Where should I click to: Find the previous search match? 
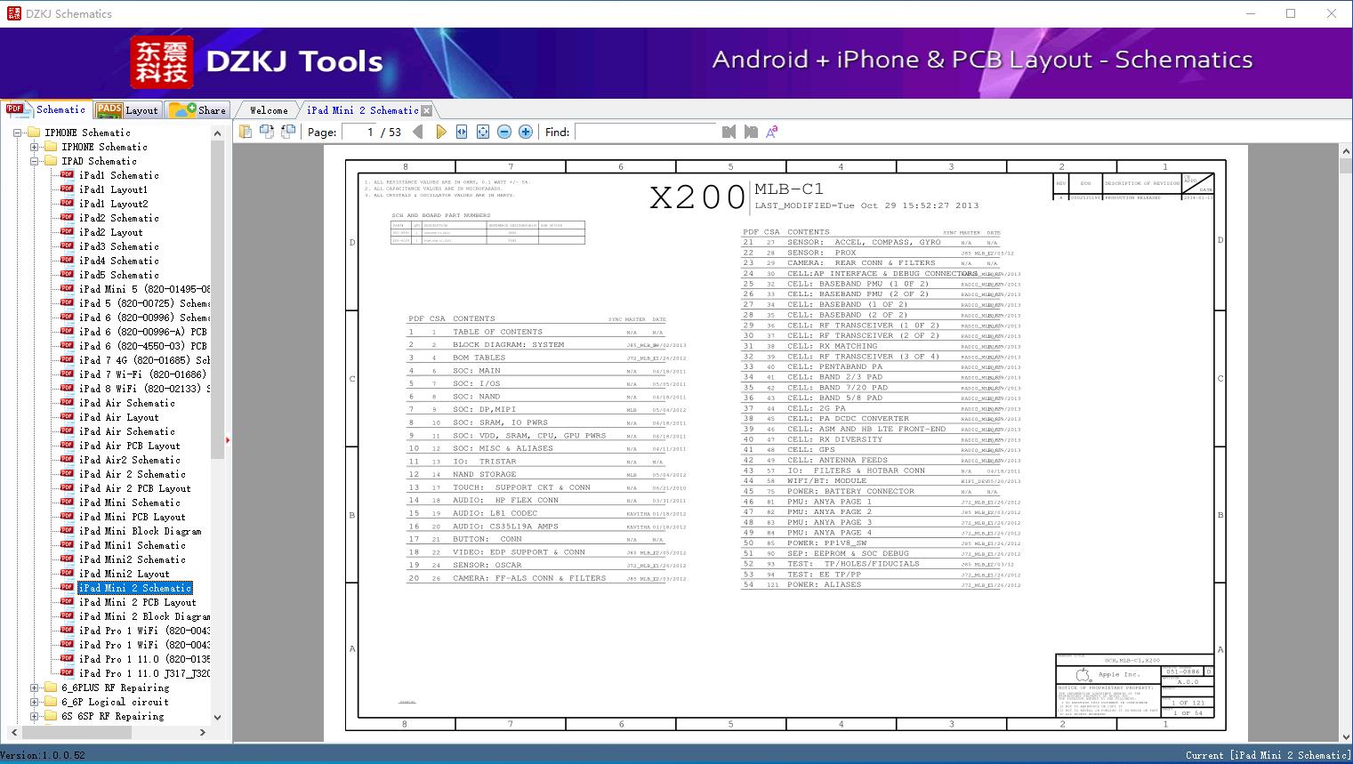[x=729, y=132]
